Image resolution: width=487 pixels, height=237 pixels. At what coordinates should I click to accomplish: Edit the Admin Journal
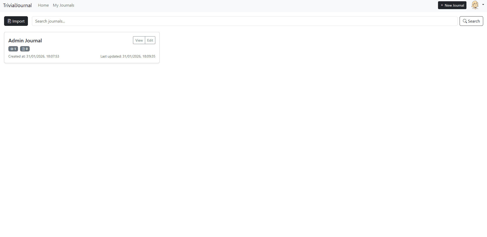[150, 40]
